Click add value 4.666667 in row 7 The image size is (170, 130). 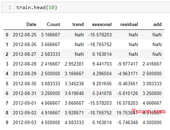pos(152,103)
